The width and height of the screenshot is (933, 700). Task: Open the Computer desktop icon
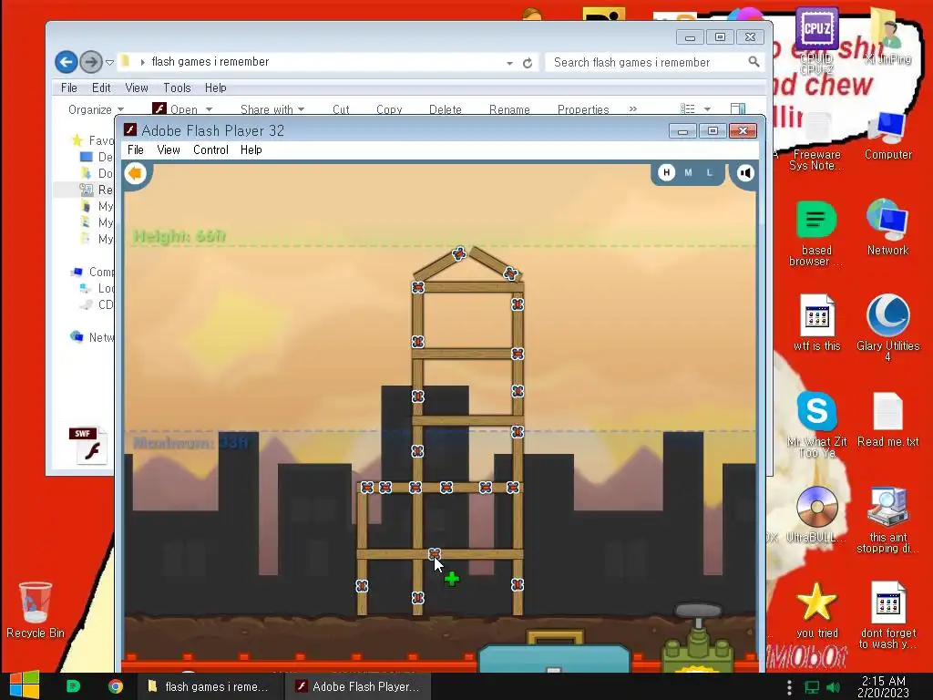pos(887,136)
